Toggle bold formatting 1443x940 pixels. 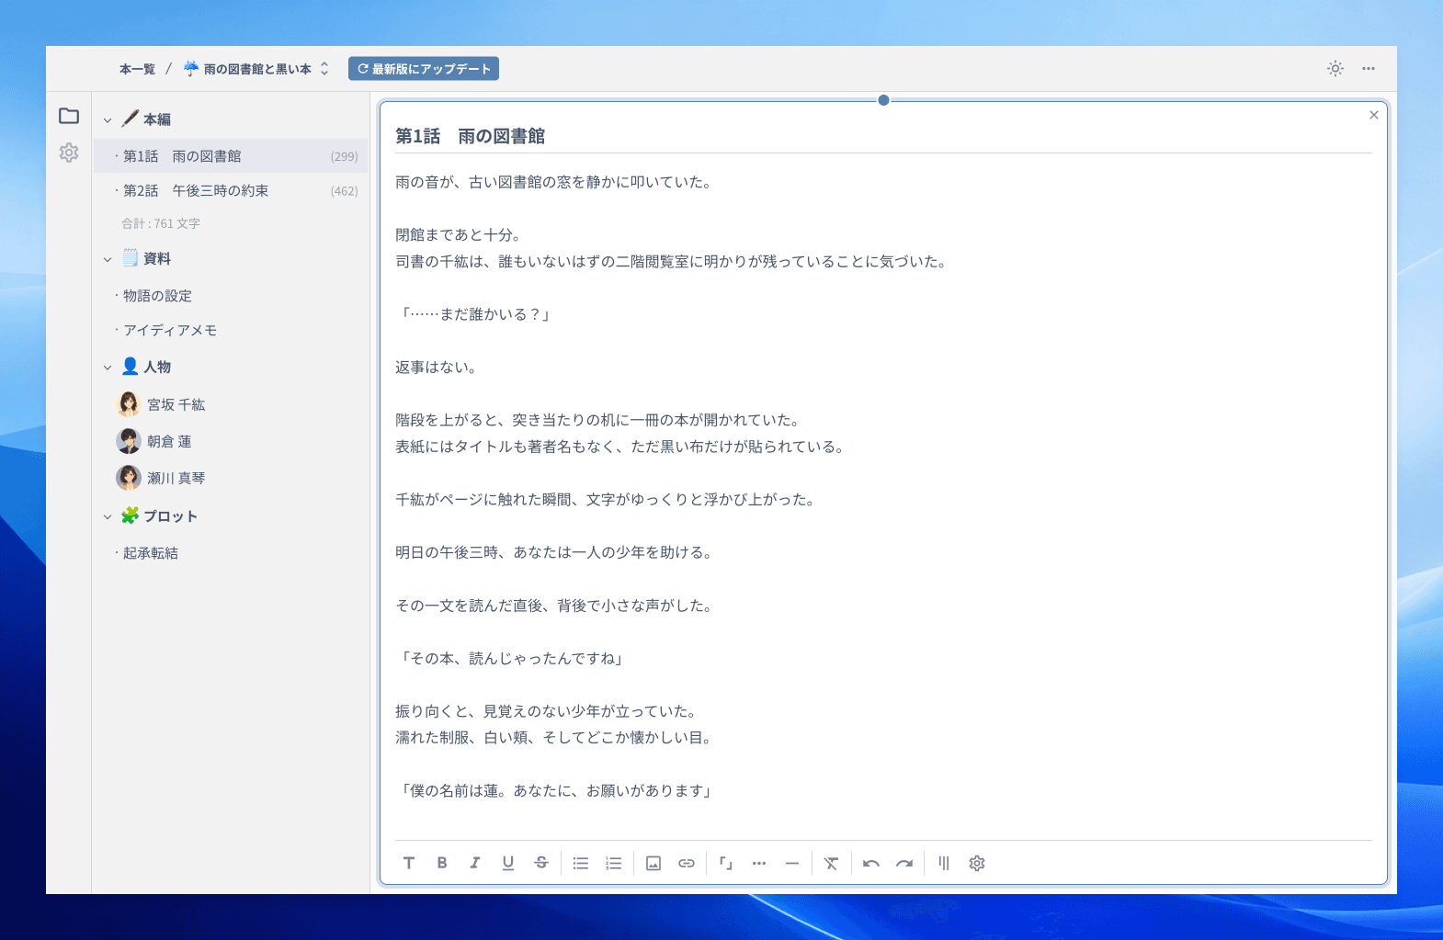[x=442, y=863]
